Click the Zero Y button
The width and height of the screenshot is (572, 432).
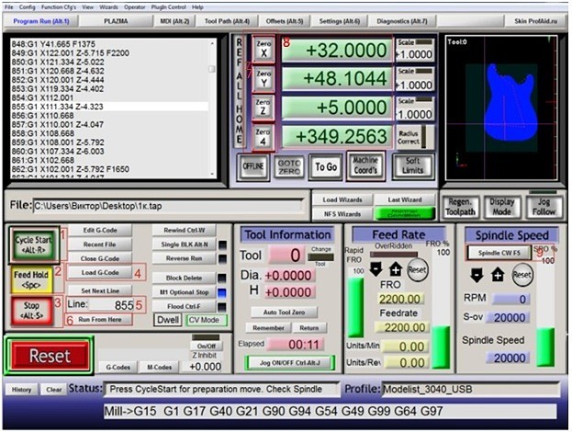264,79
